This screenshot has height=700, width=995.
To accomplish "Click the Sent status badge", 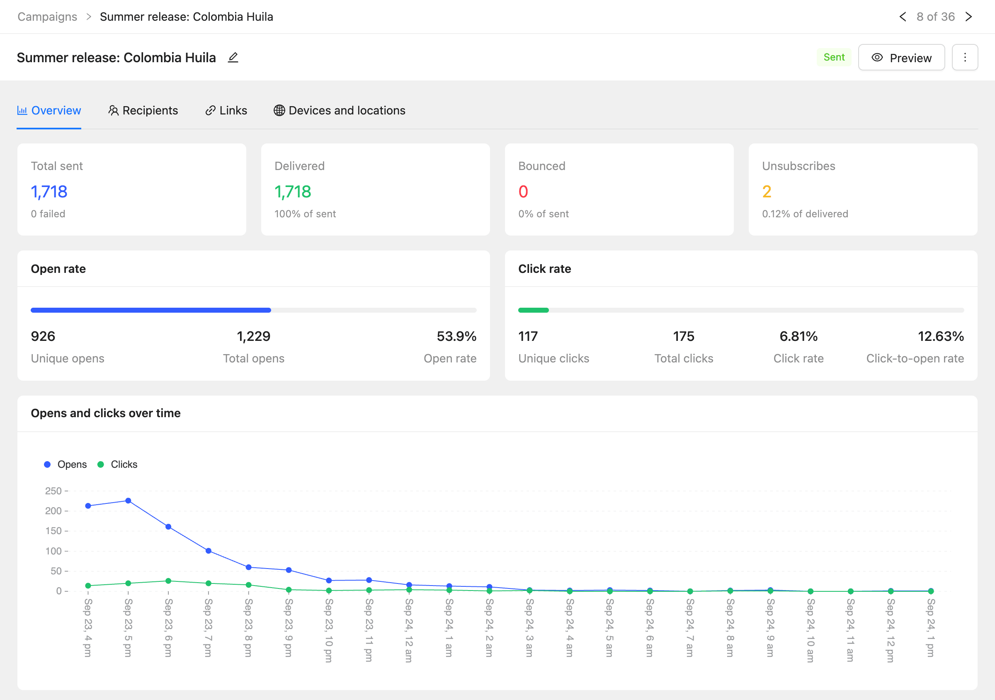I will coord(834,57).
